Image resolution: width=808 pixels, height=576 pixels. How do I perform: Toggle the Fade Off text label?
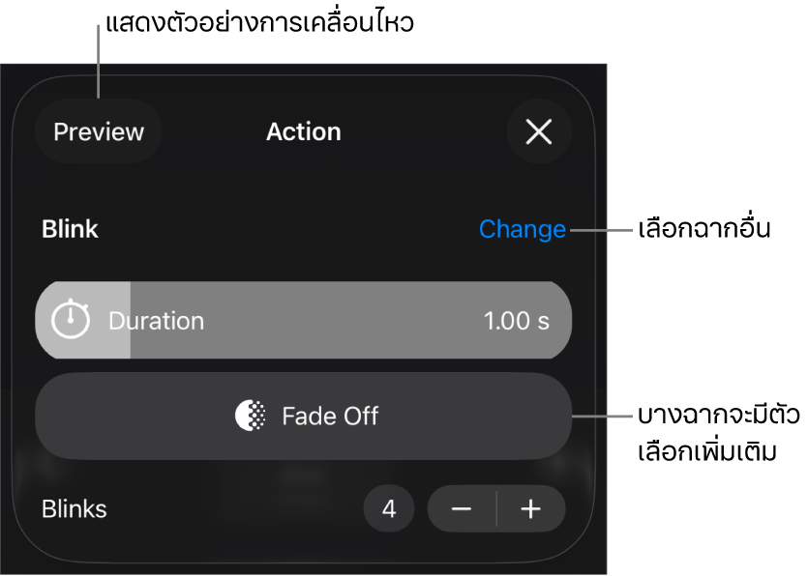[x=330, y=416]
